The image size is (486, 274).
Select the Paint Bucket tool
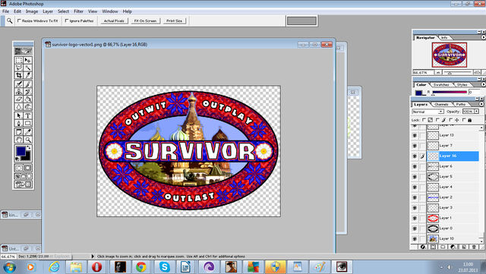pos(27,99)
